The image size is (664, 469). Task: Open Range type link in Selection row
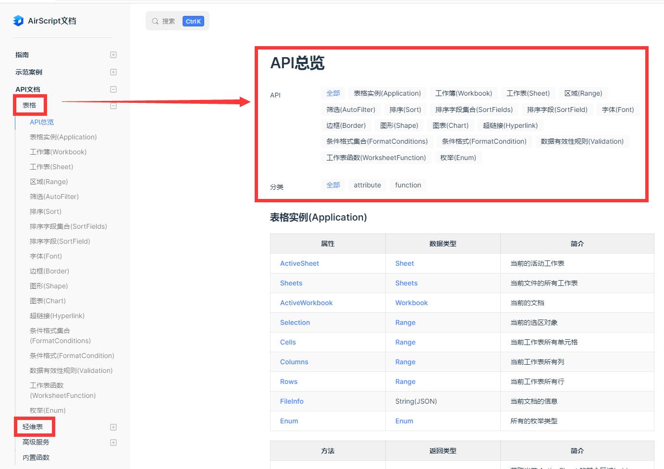[x=406, y=322]
